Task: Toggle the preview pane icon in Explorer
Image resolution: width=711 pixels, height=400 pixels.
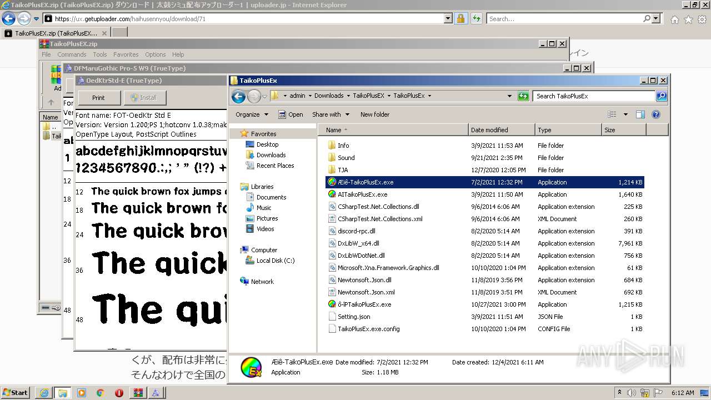Action: (640, 114)
